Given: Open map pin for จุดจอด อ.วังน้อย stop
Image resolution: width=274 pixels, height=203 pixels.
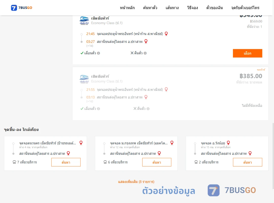Looking at the screenshot, I should pos(228,143).
